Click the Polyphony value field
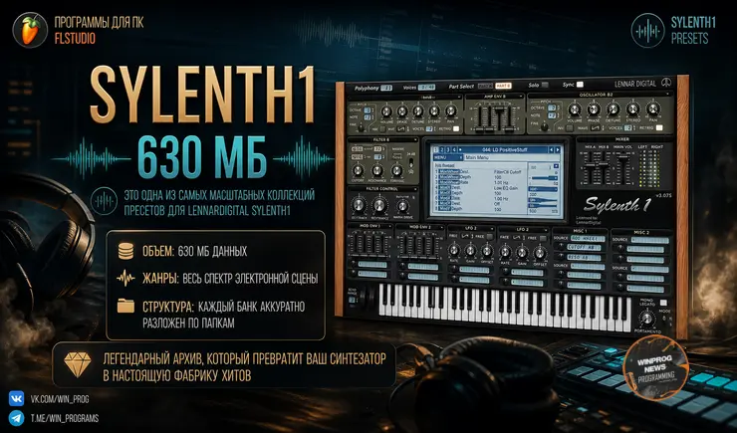This screenshot has height=433, width=737. 386,88
